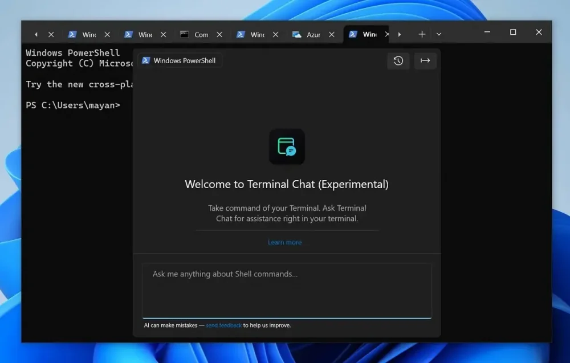Focus the Ask me anything chat input
This screenshot has height=363, width=570.
(x=287, y=291)
